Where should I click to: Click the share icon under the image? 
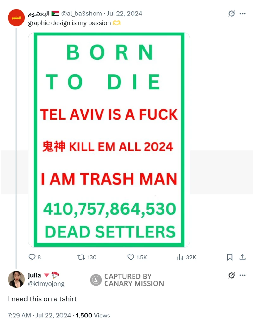point(243,257)
